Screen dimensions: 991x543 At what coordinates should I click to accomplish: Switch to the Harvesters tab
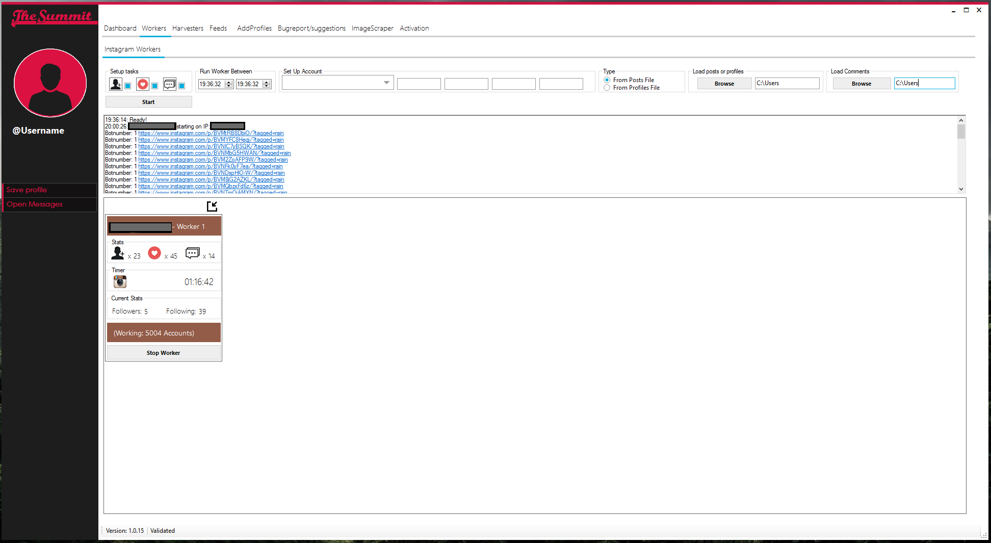pyautogui.click(x=188, y=28)
